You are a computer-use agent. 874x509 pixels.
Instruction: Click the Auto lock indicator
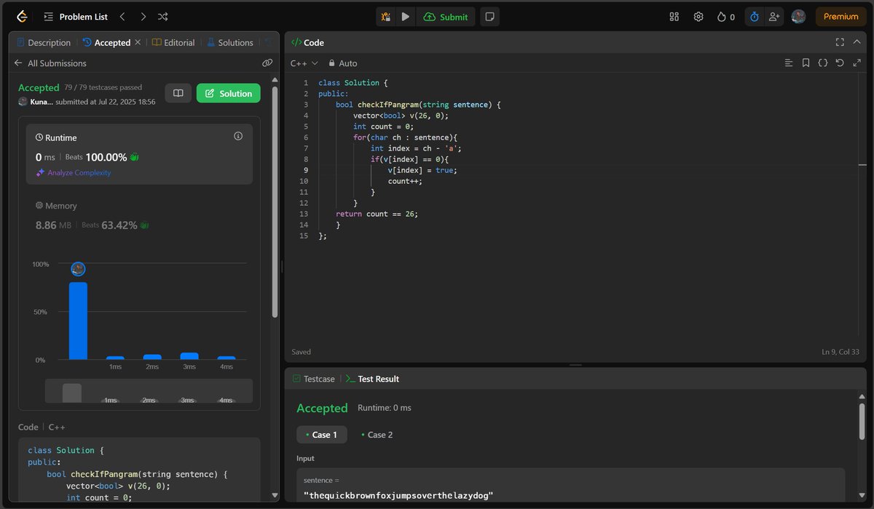click(342, 63)
